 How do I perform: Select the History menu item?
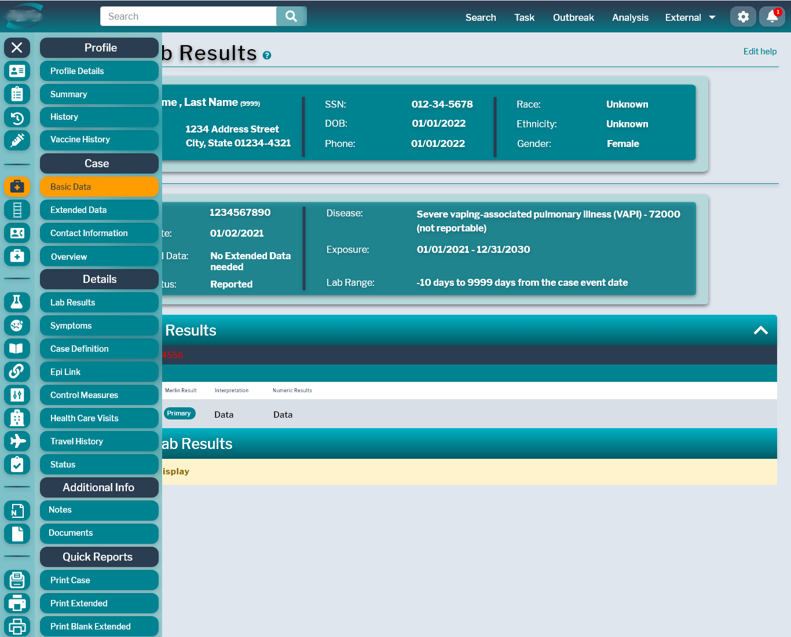click(99, 117)
